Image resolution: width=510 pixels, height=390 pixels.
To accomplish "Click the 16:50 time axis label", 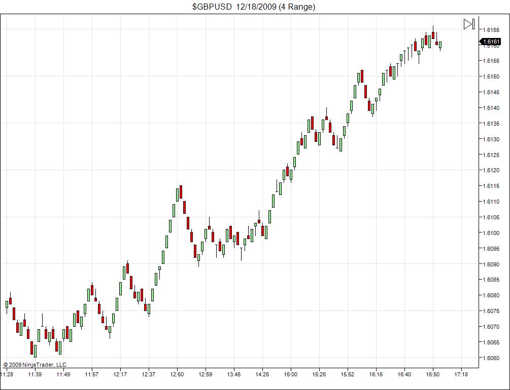I will [x=432, y=374].
